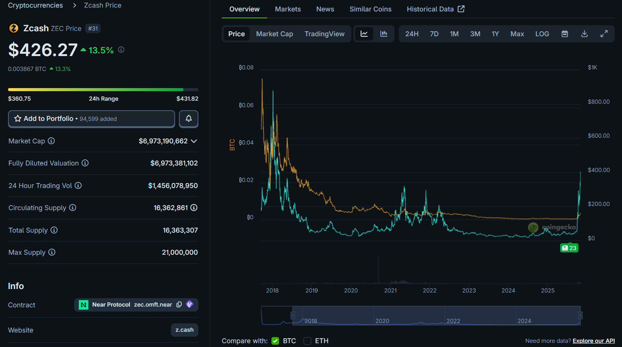Switch to the News tab
The image size is (622, 347).
point(325,9)
